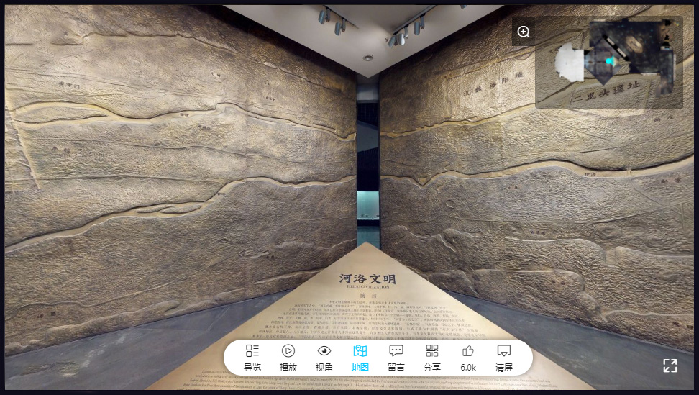
Task: Open the 分享 share QR code
Action: (432, 358)
